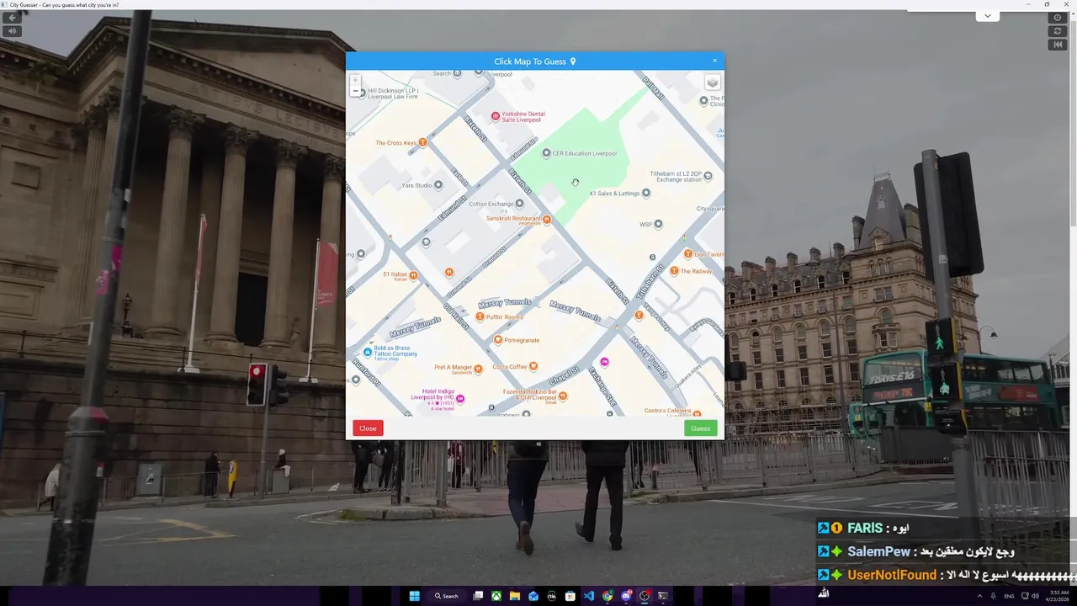
Task: Open the clock and date panel
Action: point(1057,596)
